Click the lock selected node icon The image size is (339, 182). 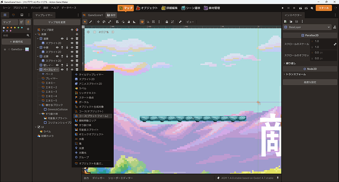pos(167,22)
